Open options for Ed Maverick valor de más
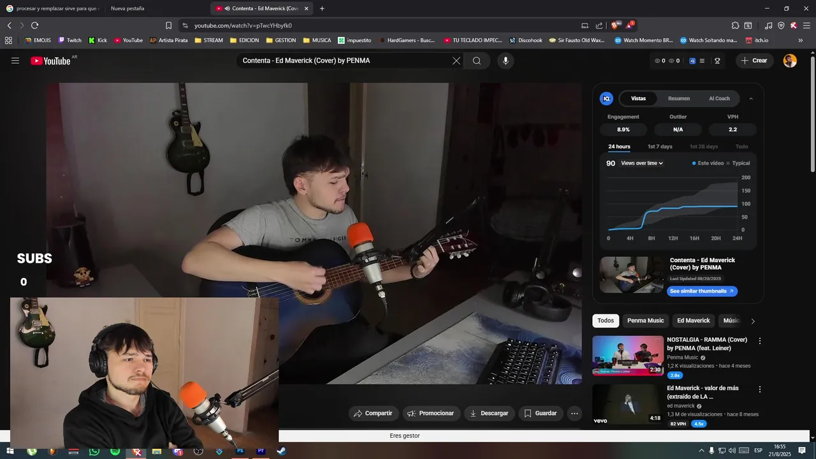 (759, 389)
